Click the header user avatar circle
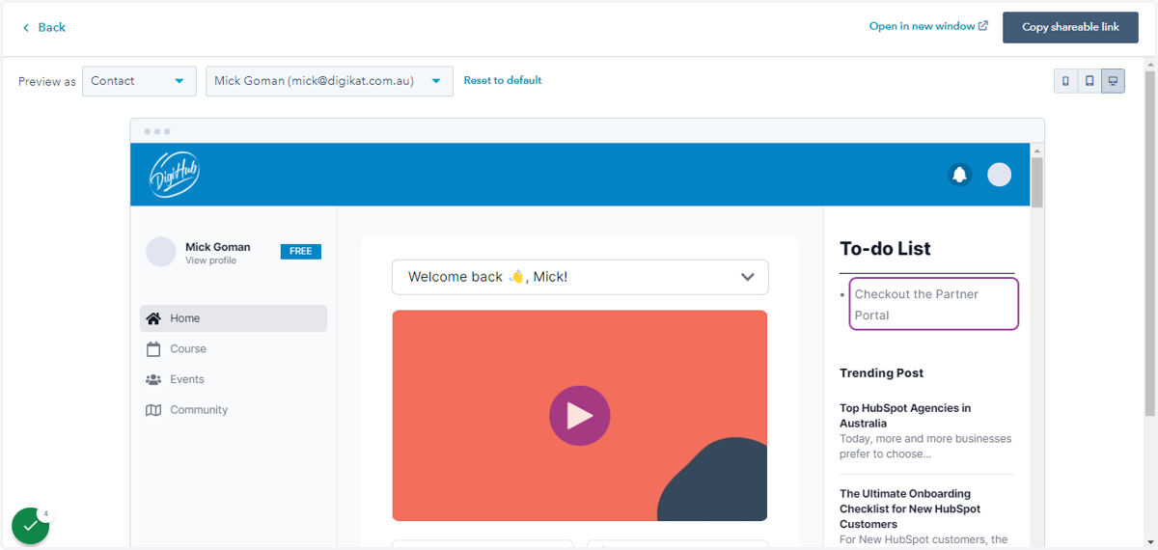 click(1000, 175)
